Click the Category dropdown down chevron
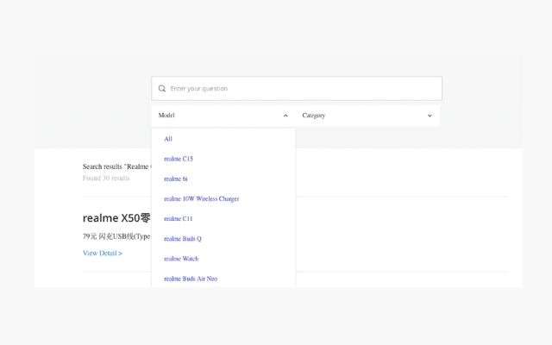552x345 pixels. point(430,116)
